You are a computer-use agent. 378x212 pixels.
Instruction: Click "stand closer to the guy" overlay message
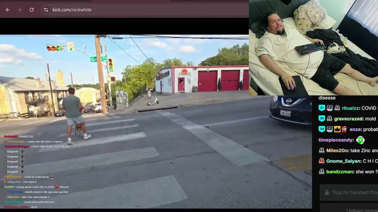46,192
